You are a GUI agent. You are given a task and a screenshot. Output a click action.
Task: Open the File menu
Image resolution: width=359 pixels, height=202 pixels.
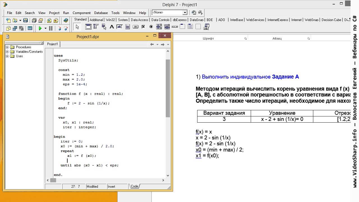click(x=10, y=13)
